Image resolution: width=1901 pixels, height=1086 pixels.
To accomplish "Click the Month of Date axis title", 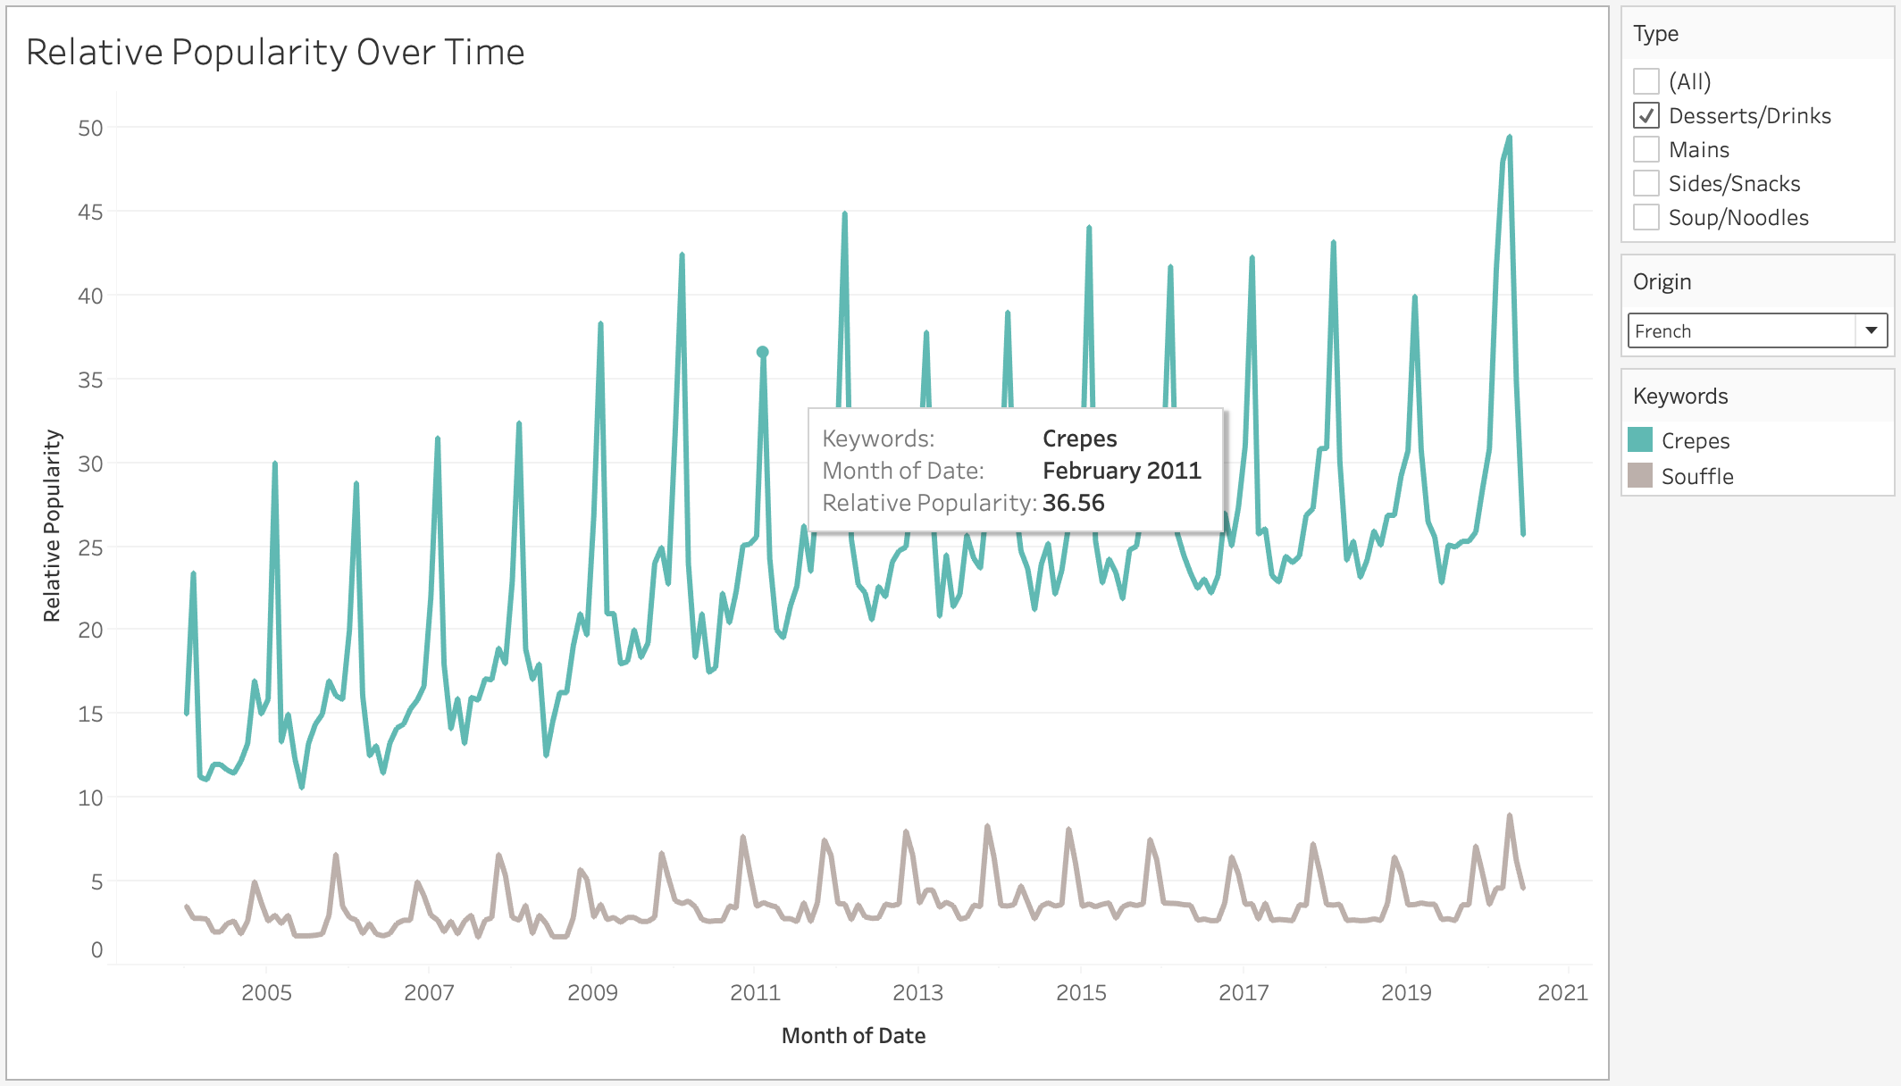I will 853,1035.
